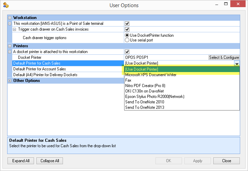Expand the Other Options section
Viewport: 248px width, 171px height.
coord(10,81)
